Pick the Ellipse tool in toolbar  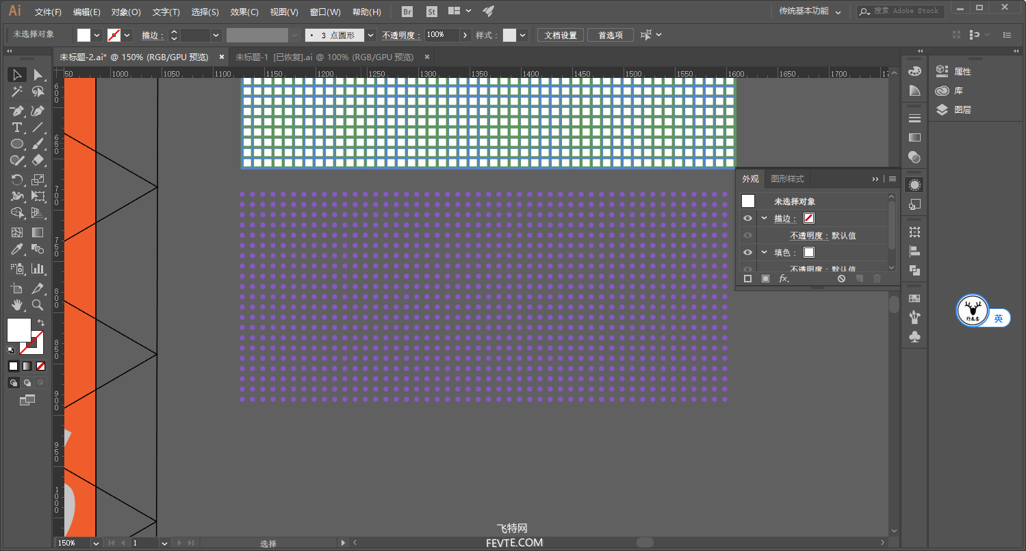pos(17,144)
